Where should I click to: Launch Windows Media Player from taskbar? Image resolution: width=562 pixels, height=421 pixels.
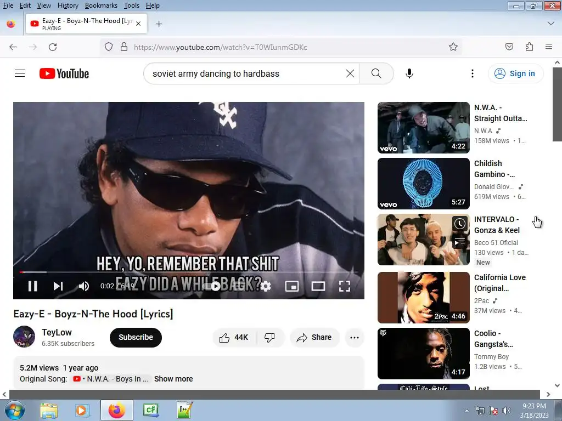(x=81, y=410)
